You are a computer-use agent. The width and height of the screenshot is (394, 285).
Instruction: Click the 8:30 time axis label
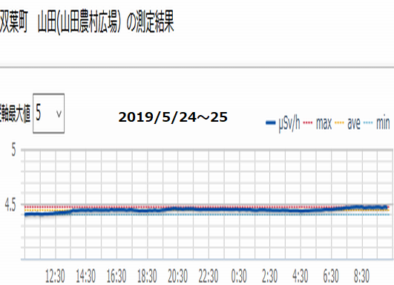pyautogui.click(x=361, y=276)
